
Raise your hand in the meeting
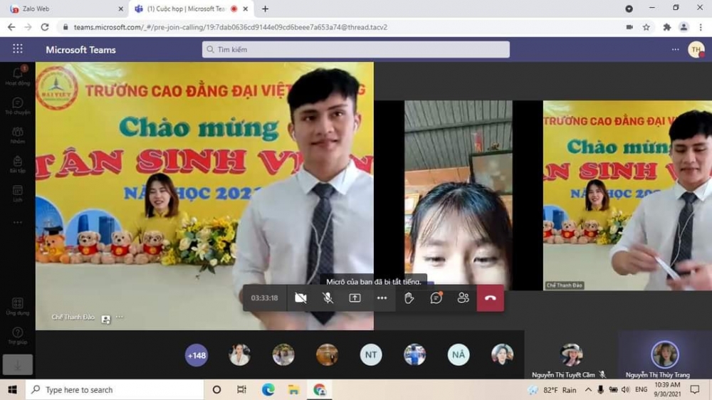[409, 298]
